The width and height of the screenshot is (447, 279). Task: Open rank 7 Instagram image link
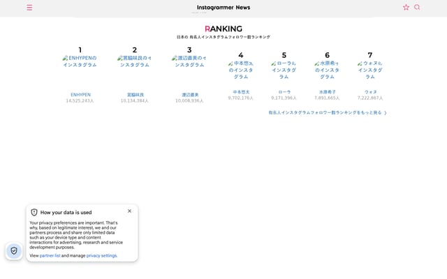pyautogui.click(x=370, y=70)
